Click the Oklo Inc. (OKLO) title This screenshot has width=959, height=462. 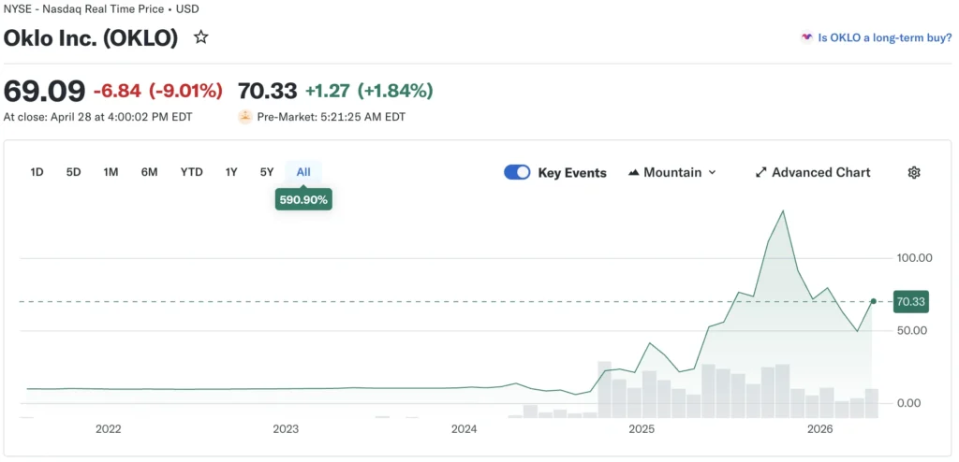91,38
